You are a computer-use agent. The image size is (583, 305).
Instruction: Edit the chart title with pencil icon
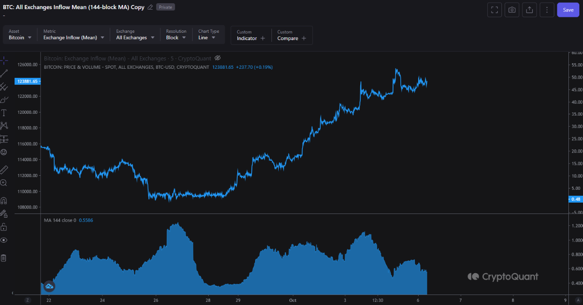click(150, 7)
